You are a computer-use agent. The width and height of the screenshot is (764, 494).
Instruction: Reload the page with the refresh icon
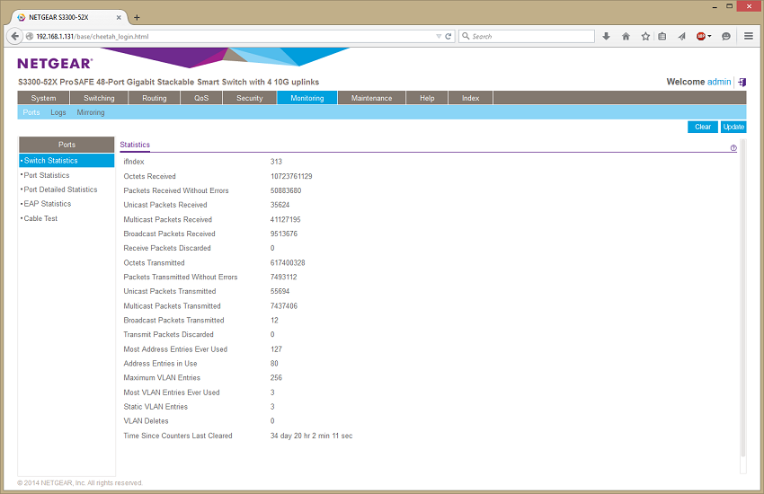click(449, 36)
